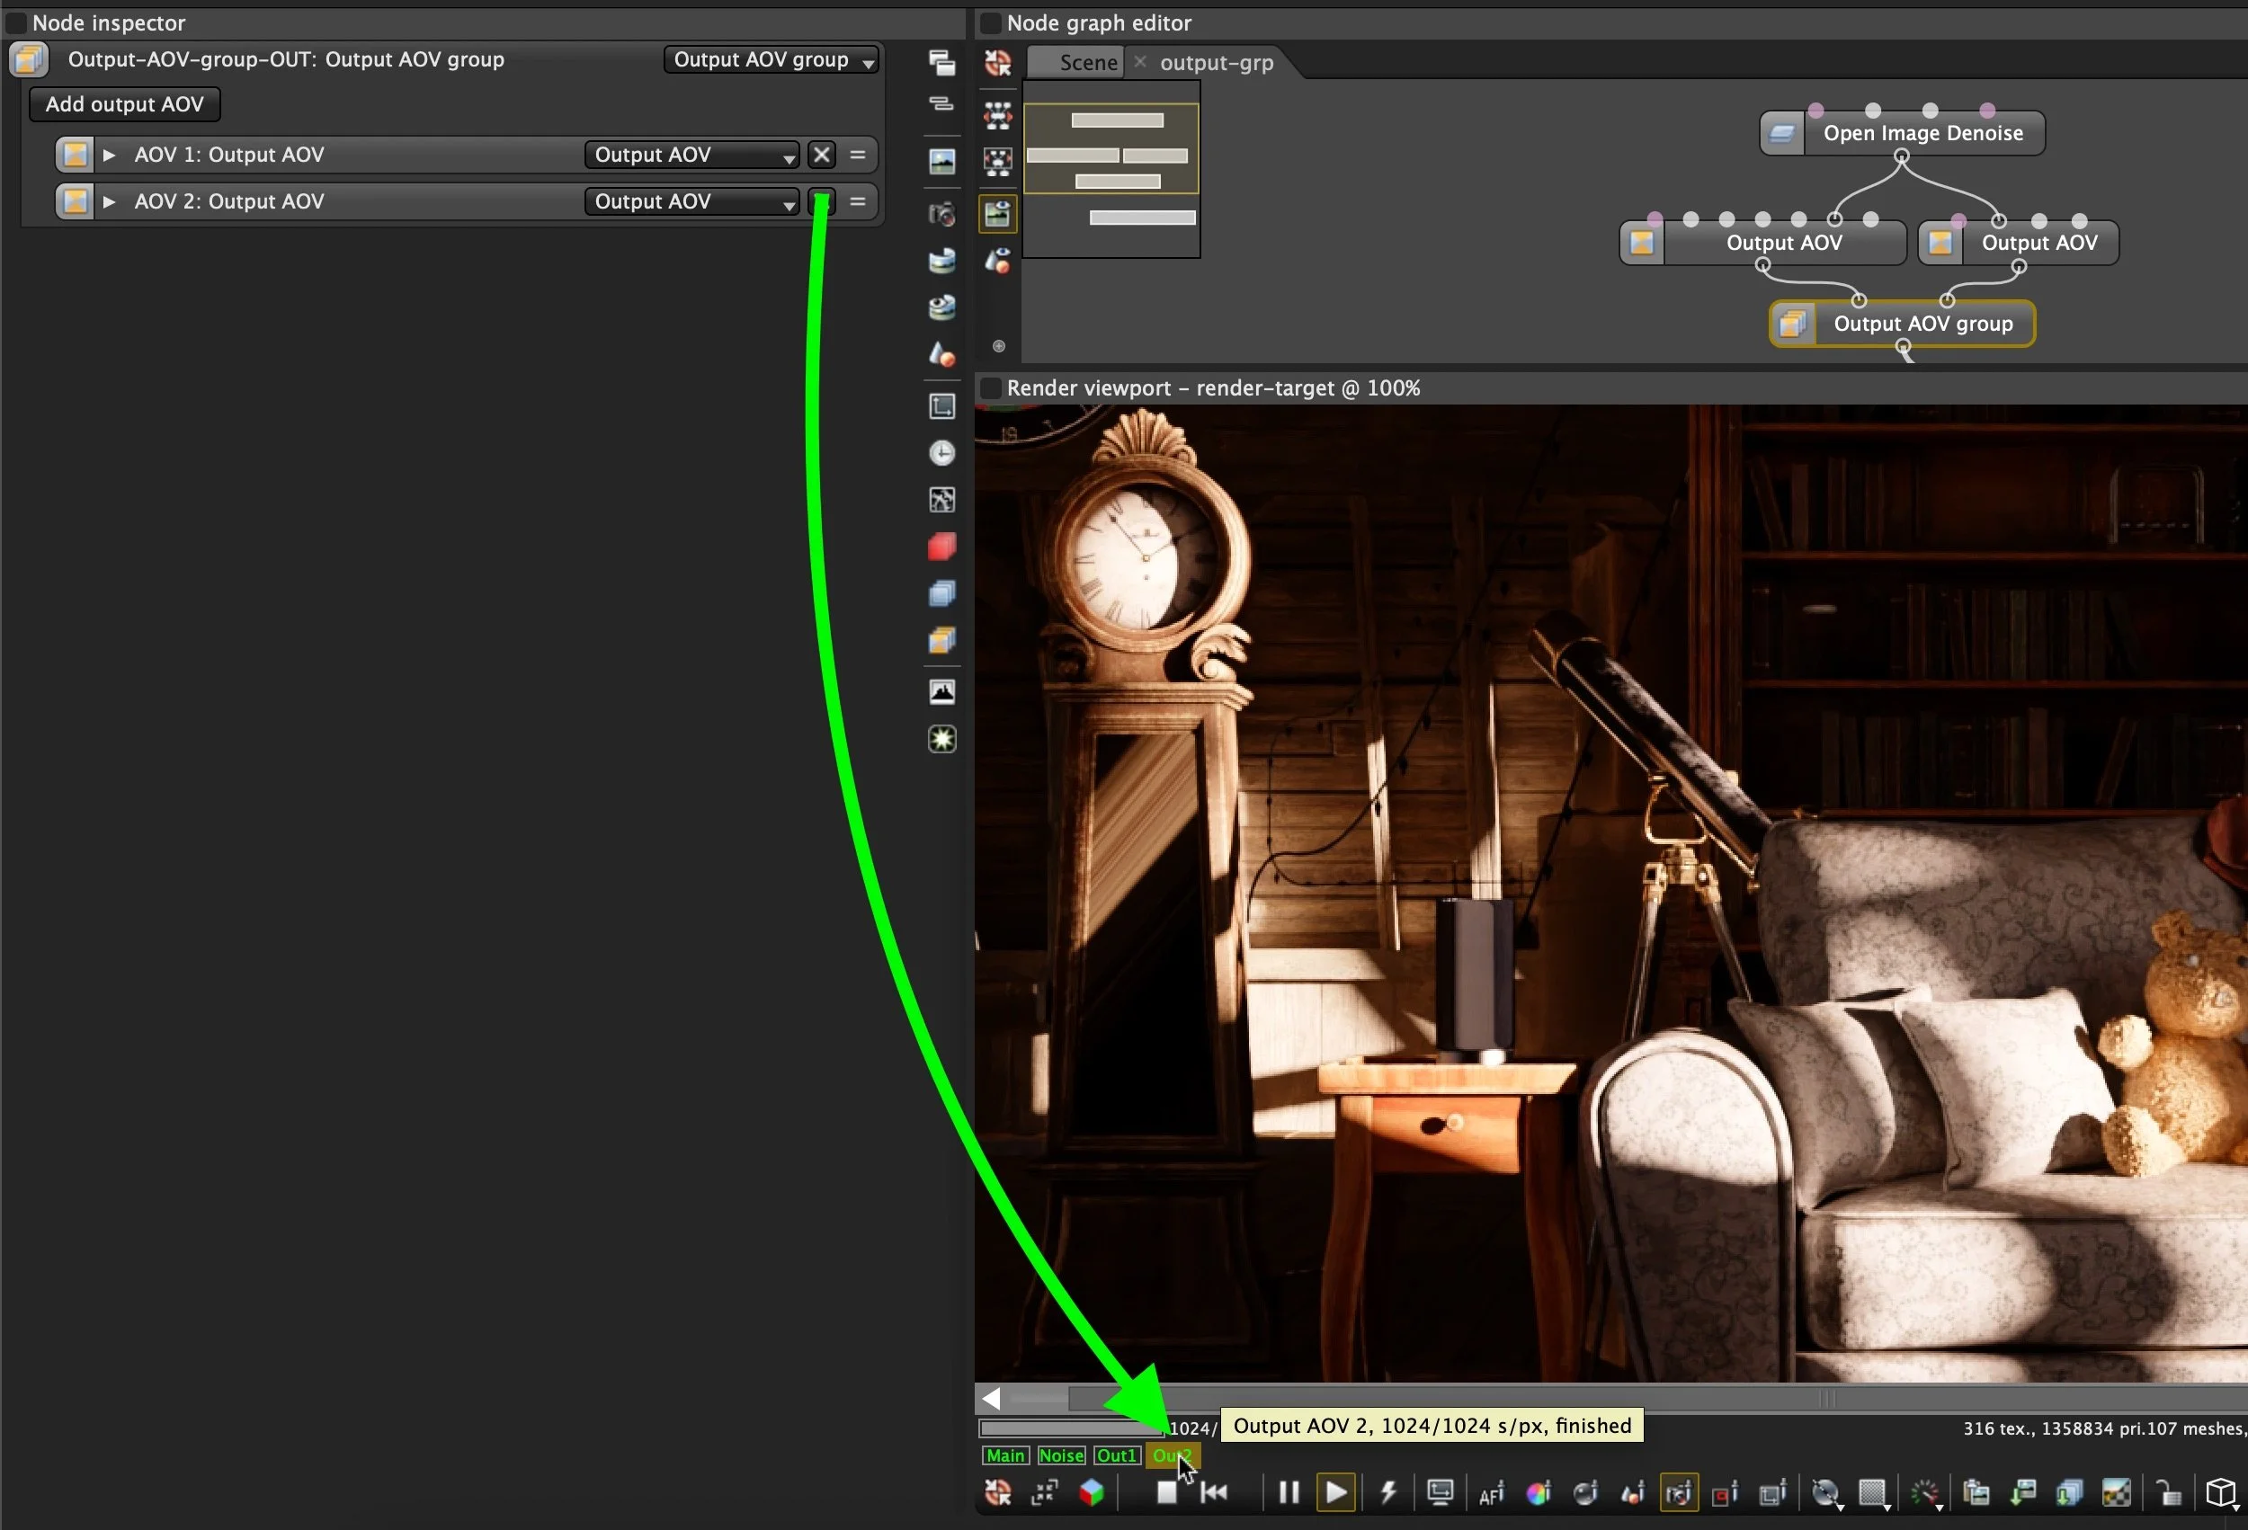Select the white balance color picker icon
This screenshot has height=1530, width=2248.
click(x=1538, y=1493)
